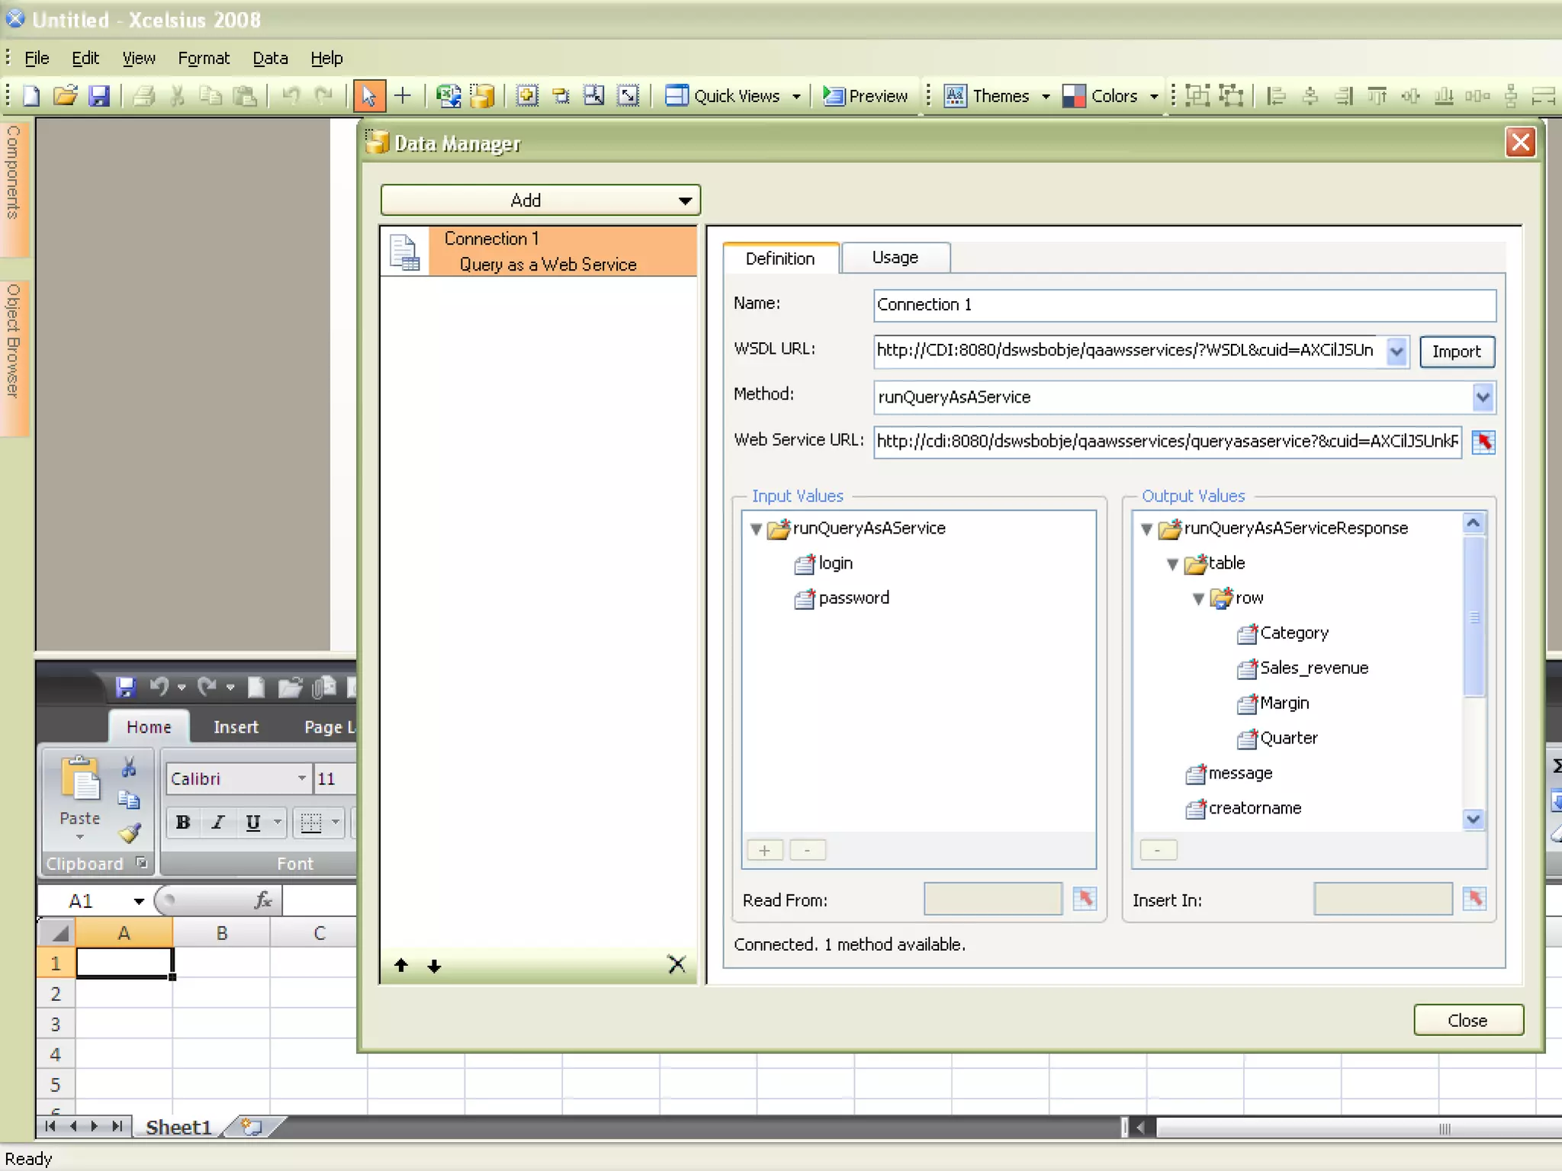Open the Format menu
Image resolution: width=1562 pixels, height=1171 pixels.
tap(204, 59)
